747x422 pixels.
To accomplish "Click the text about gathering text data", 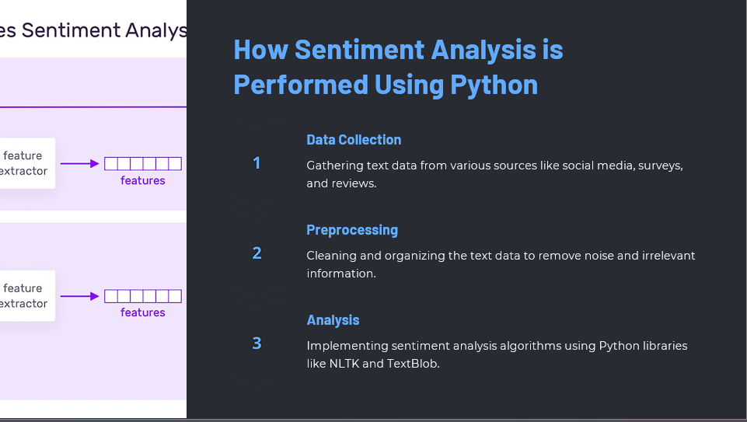I will point(494,174).
